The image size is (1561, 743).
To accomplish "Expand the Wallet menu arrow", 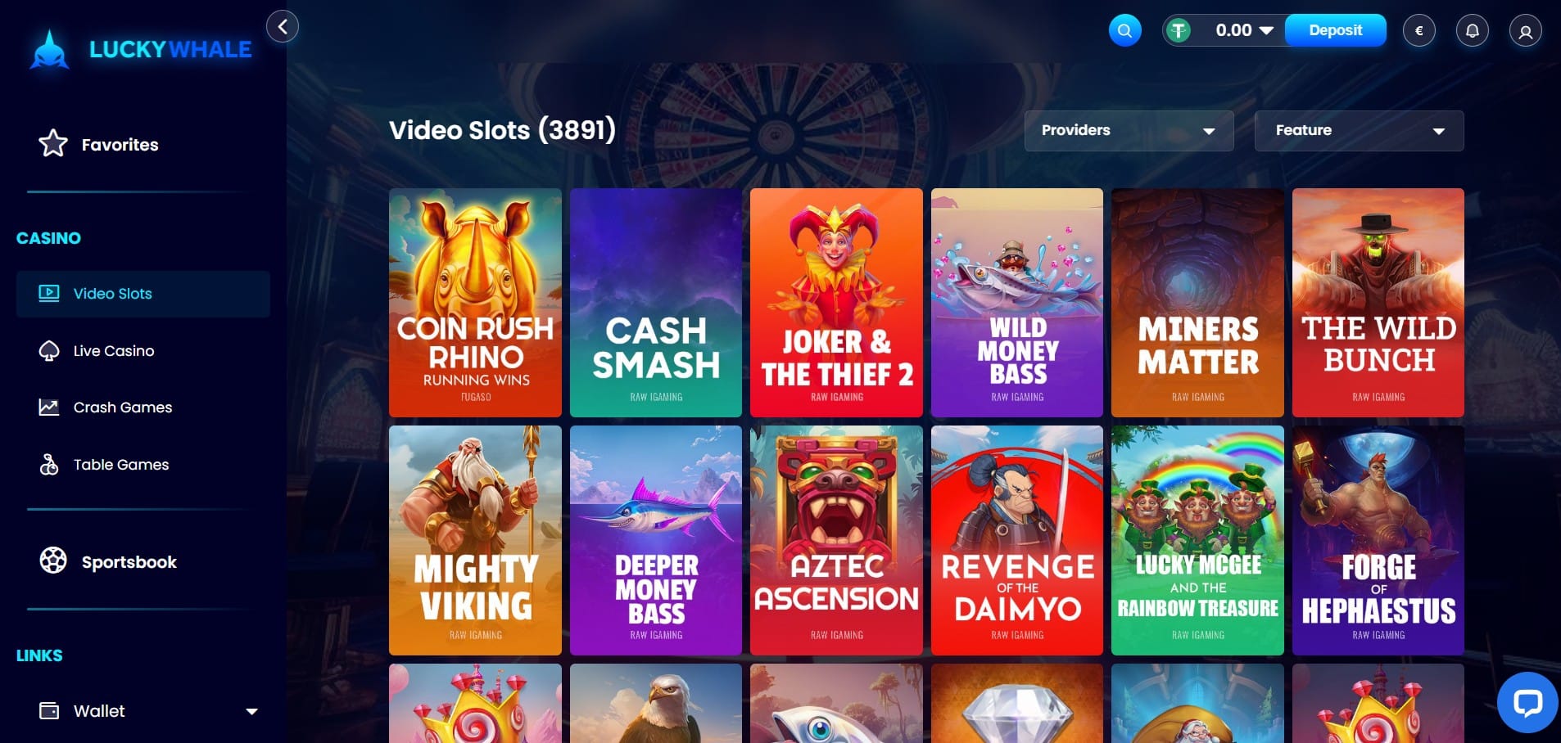I will pos(252,712).
